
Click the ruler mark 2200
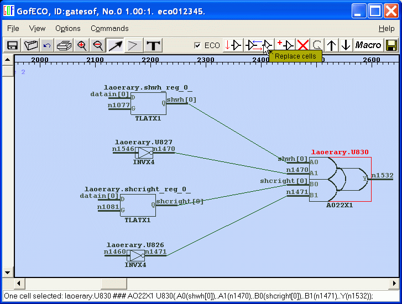point(150,60)
